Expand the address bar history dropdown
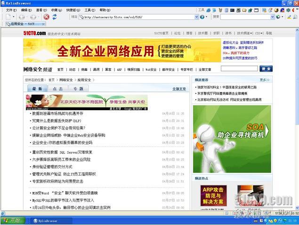The image size is (299, 225). point(197,17)
